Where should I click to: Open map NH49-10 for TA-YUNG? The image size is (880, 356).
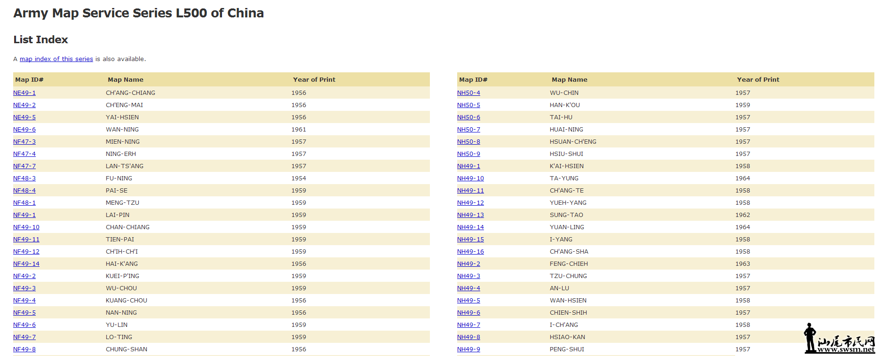(x=470, y=178)
